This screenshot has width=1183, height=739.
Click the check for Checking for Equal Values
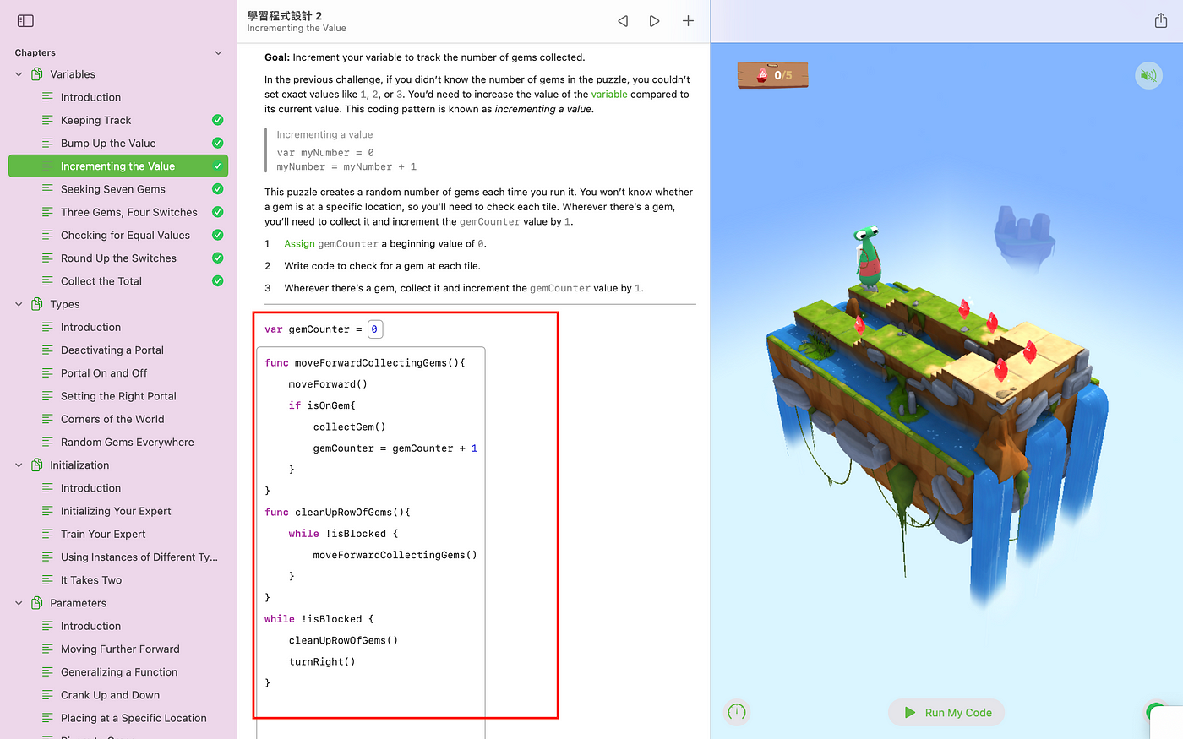[217, 235]
